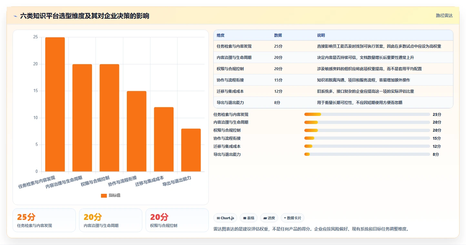Viewport: 466px width, 245px height.
Task: Click the 任务检索与内容发现 x-axis label
Action: point(37,182)
